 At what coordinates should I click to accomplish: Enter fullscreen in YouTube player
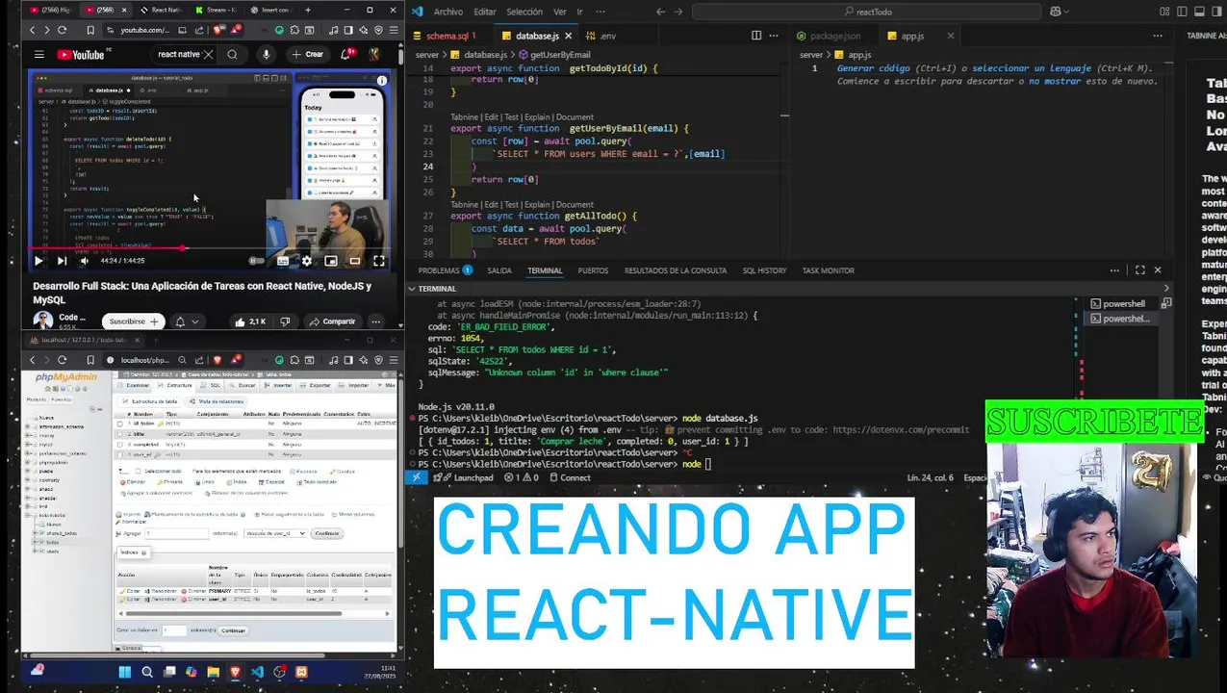click(x=379, y=261)
